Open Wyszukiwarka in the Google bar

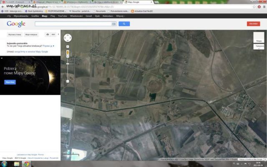click(21, 16)
